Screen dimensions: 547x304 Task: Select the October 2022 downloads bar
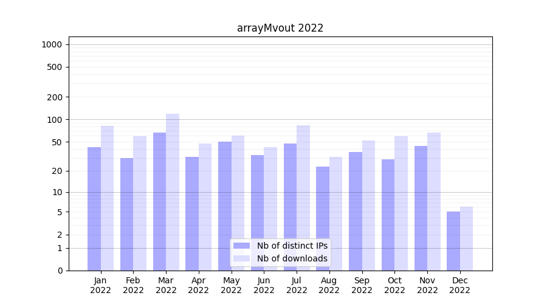coord(401,203)
